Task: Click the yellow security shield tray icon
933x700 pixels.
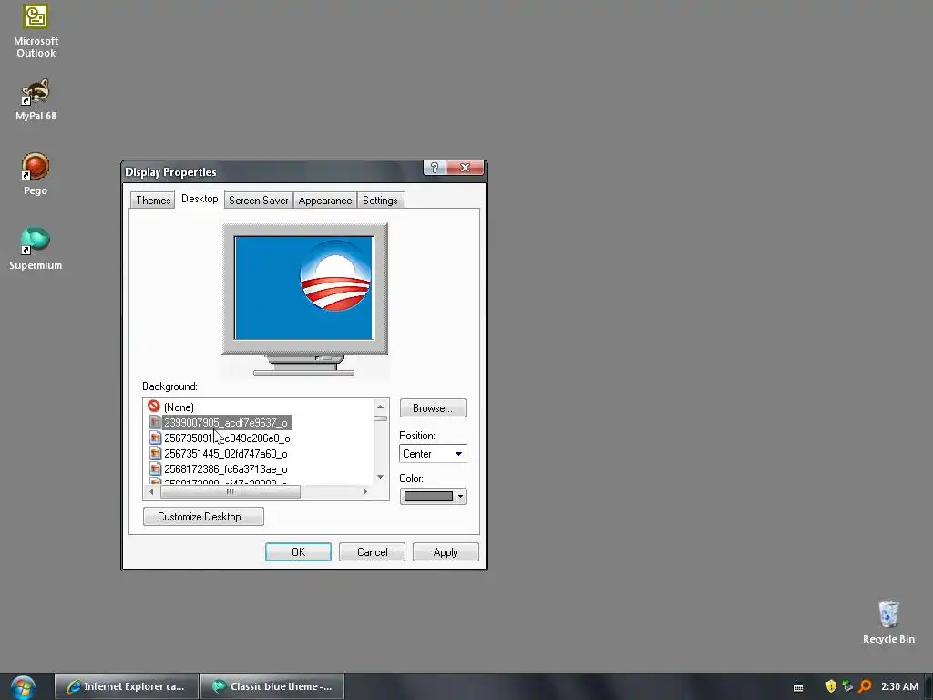Action: pyautogui.click(x=831, y=686)
